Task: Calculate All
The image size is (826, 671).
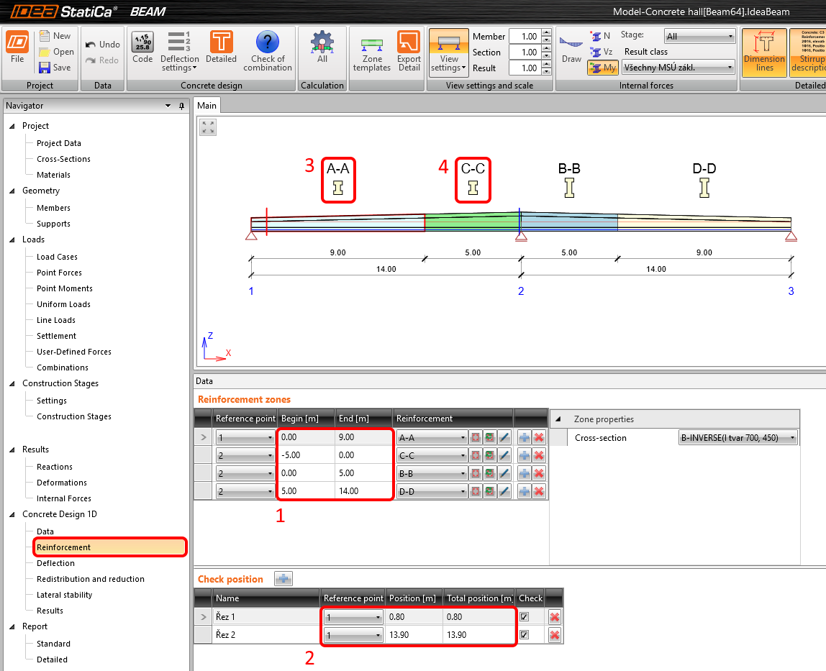Action: pos(322,47)
